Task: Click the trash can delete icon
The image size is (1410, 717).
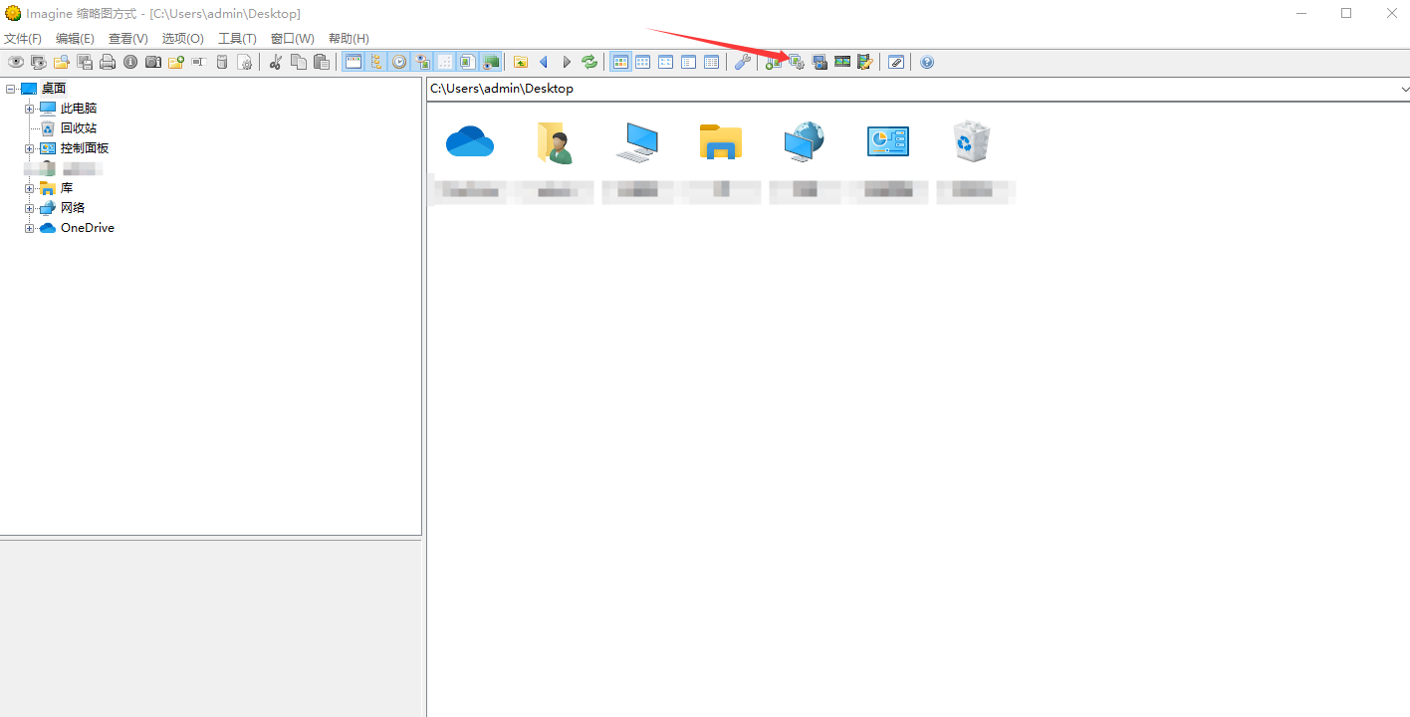Action: pyautogui.click(x=222, y=62)
